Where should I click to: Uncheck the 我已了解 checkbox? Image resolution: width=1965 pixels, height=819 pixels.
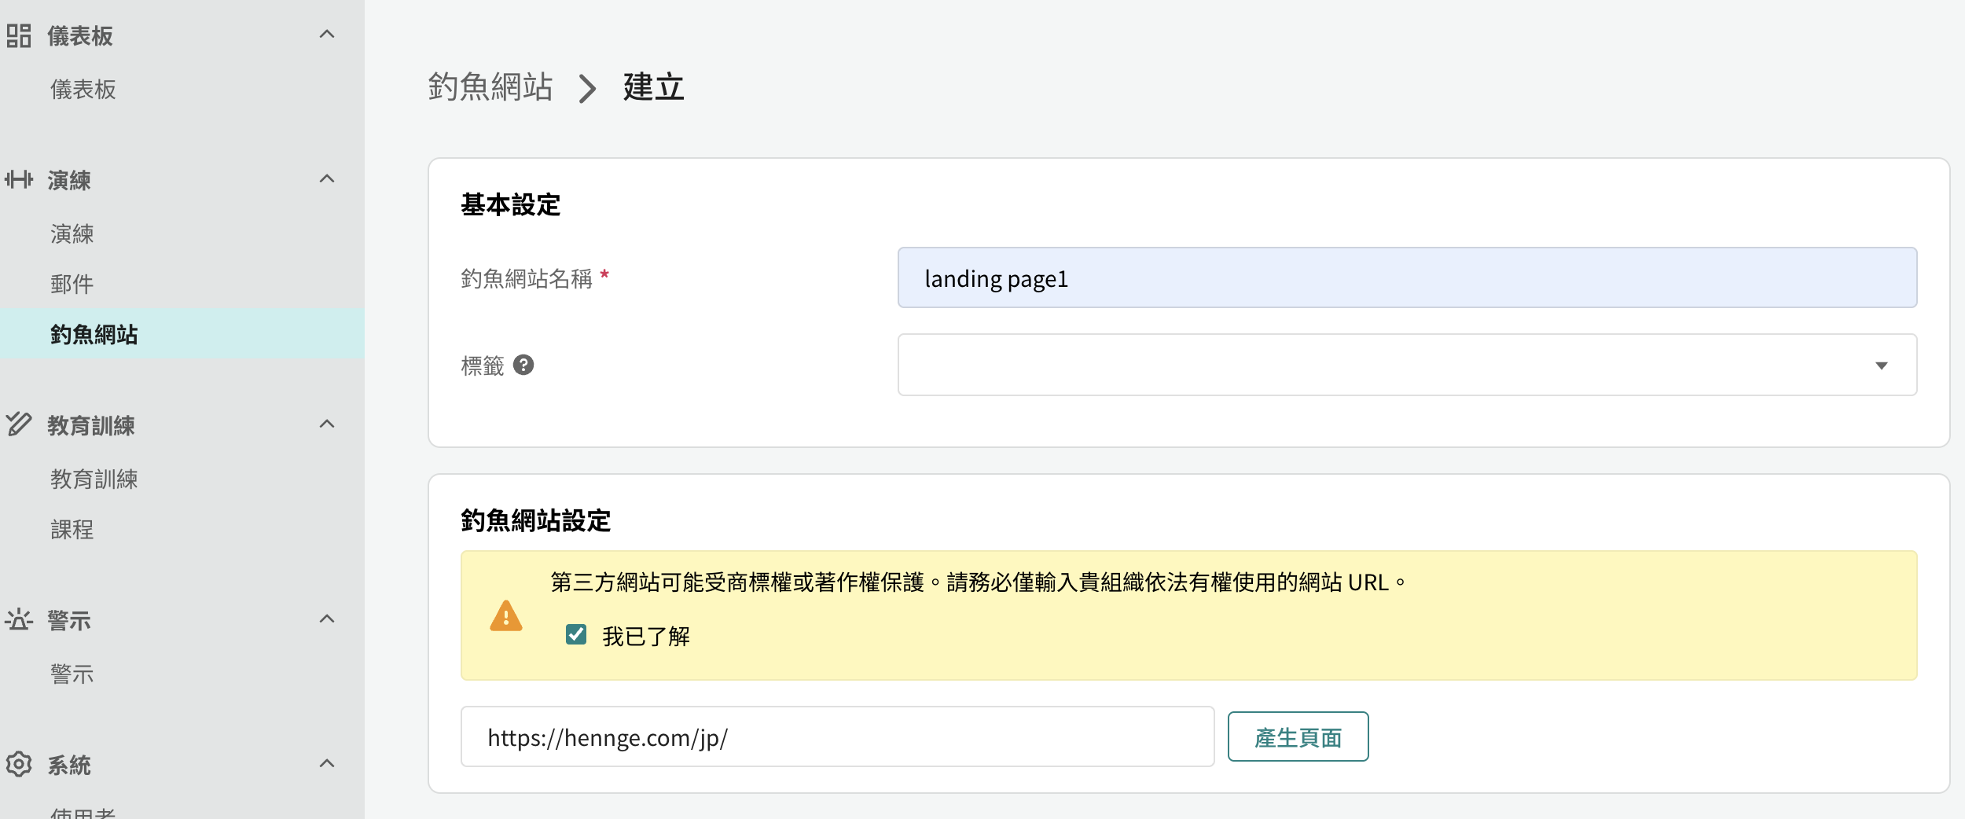pyautogui.click(x=576, y=634)
